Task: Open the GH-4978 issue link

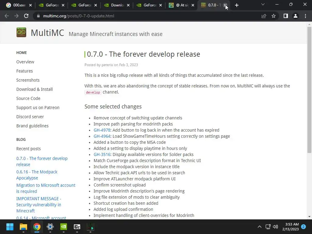Action: [x=102, y=130]
